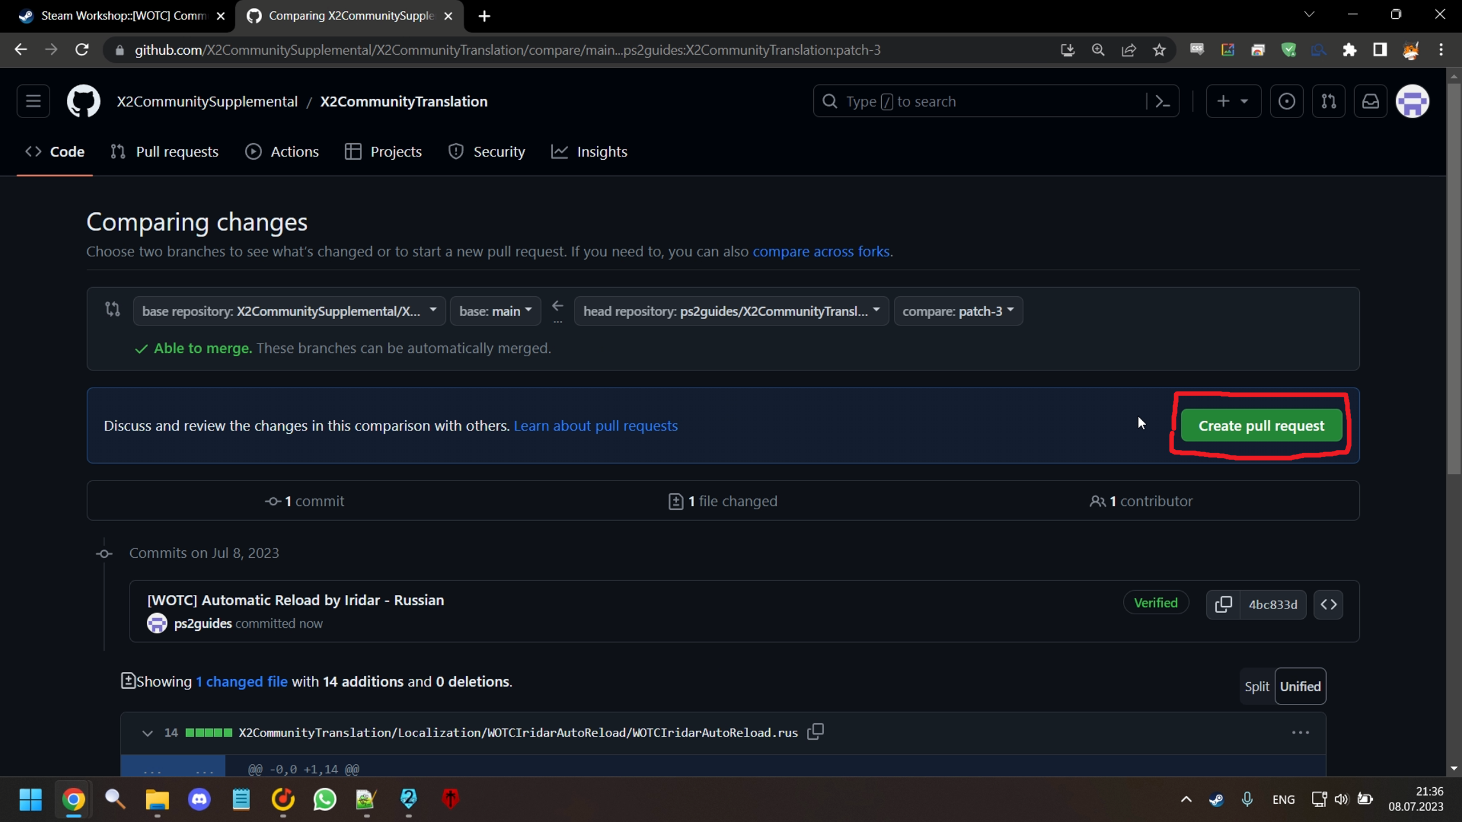Open the issues icon in header
Screen dimensions: 1462x822
(x=1286, y=102)
